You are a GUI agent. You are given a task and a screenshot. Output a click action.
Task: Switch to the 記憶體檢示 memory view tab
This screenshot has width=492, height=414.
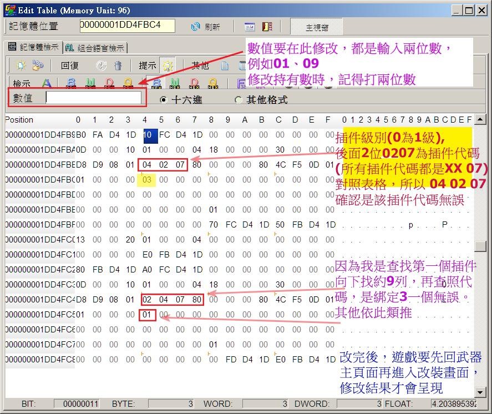33,48
